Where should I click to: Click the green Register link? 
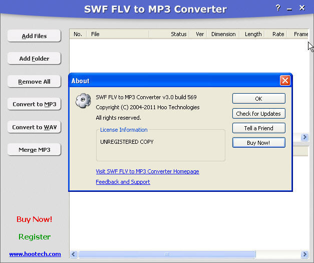(35, 237)
